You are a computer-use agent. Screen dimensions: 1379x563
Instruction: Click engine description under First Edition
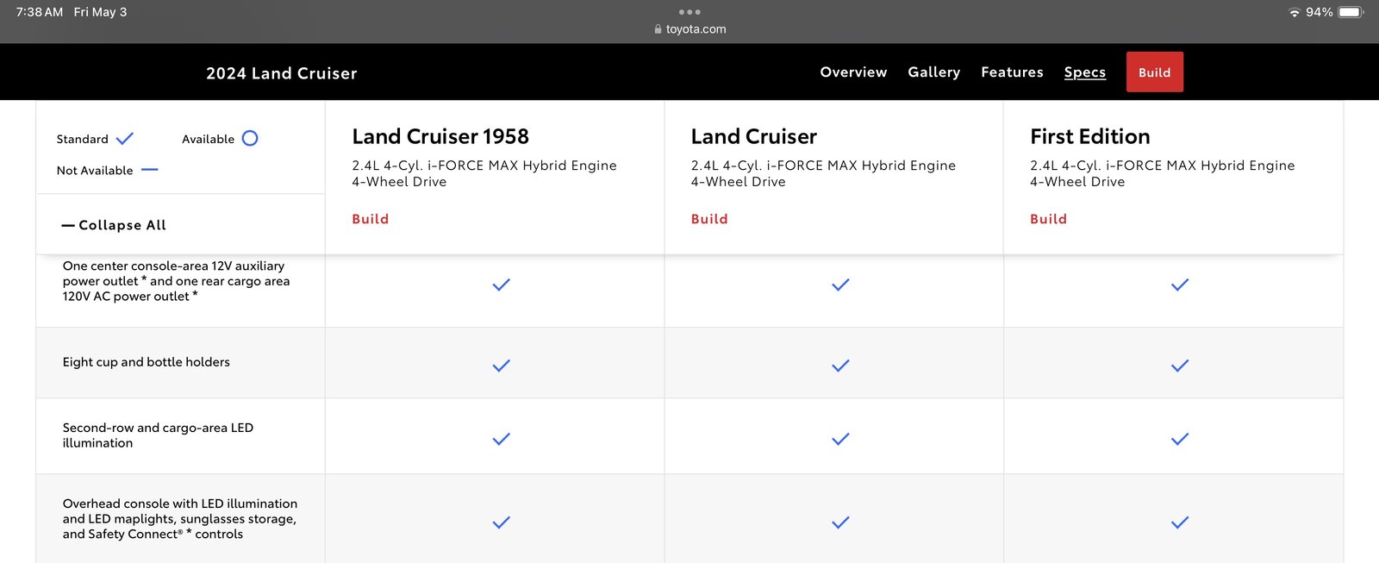(1163, 173)
